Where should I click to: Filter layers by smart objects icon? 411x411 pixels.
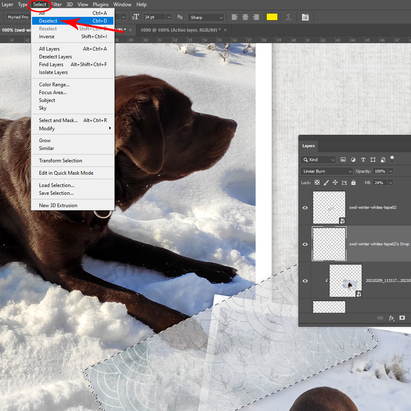click(383, 159)
